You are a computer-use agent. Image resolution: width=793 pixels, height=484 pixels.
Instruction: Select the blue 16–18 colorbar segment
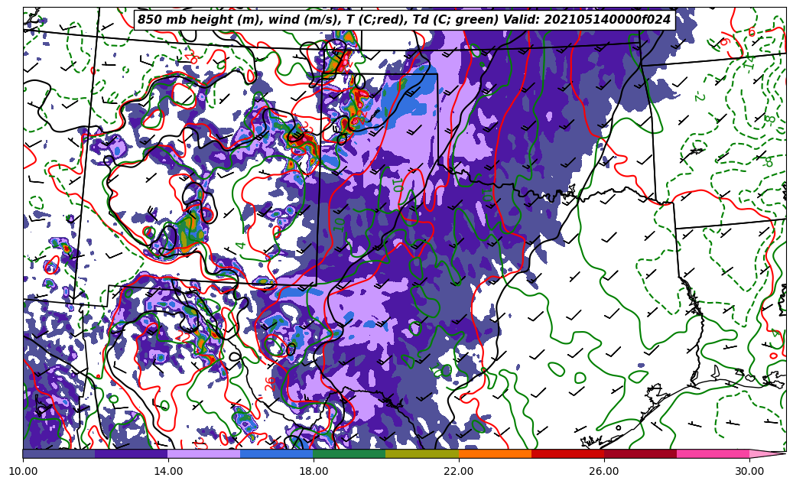click(277, 453)
